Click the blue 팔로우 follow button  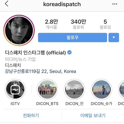coord(73,37)
